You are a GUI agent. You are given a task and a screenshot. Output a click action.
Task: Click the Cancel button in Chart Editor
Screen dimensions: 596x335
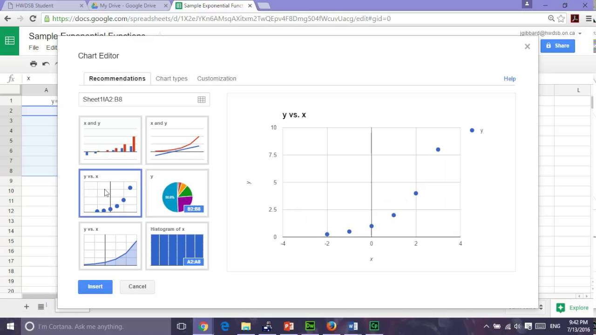click(137, 287)
